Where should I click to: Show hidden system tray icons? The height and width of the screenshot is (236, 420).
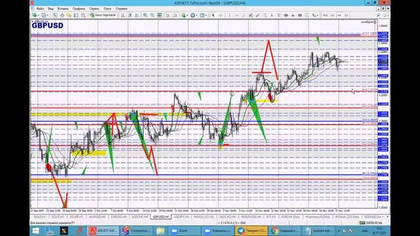point(339,231)
